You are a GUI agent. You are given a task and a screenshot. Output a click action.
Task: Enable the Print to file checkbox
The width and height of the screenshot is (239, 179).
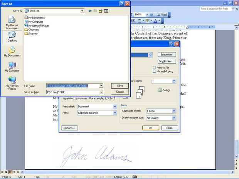point(155,67)
